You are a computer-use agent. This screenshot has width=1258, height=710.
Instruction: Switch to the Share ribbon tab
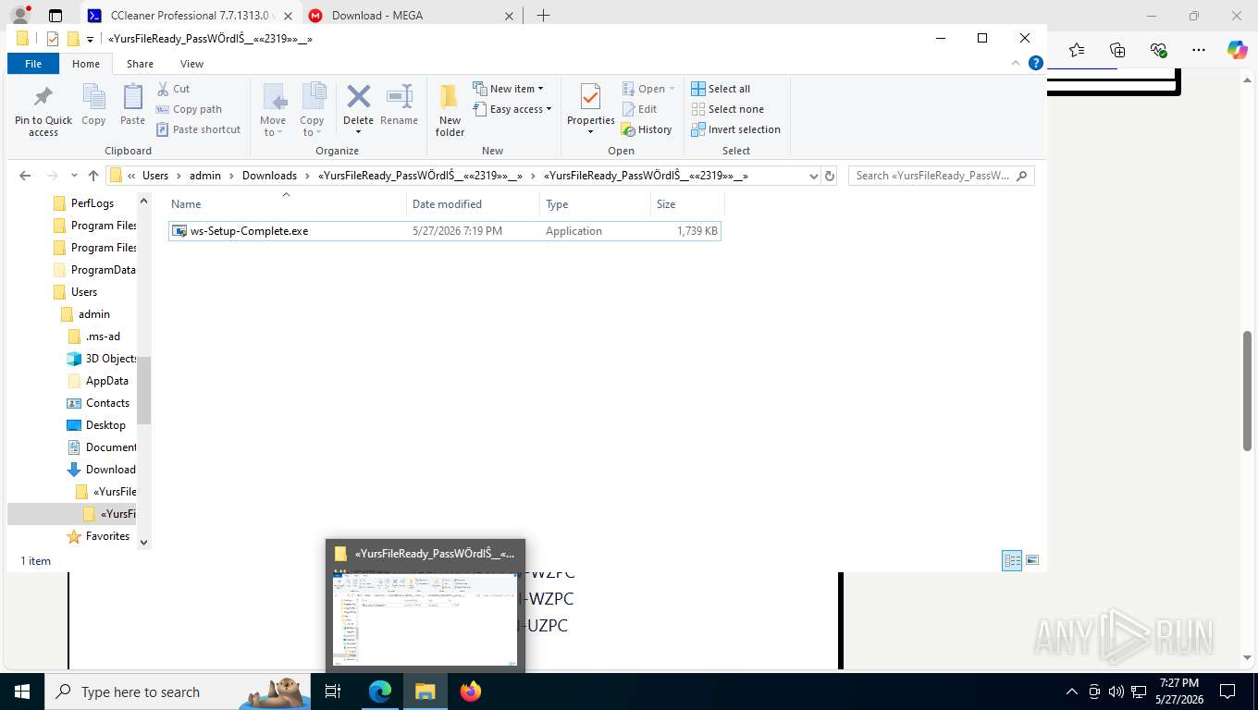coord(141,64)
